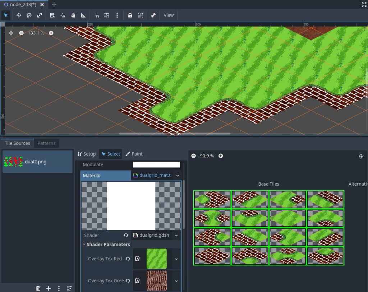The width and height of the screenshot is (368, 292).
Task: Enable the Select Mode arrow tool
Action: (x=5, y=15)
